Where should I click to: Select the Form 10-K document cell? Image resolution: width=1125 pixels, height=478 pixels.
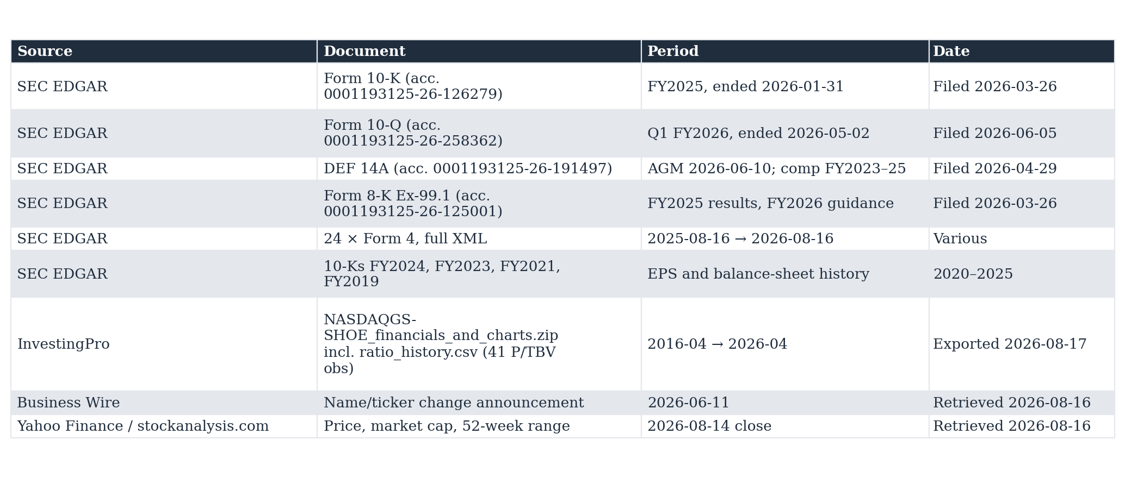(x=479, y=86)
